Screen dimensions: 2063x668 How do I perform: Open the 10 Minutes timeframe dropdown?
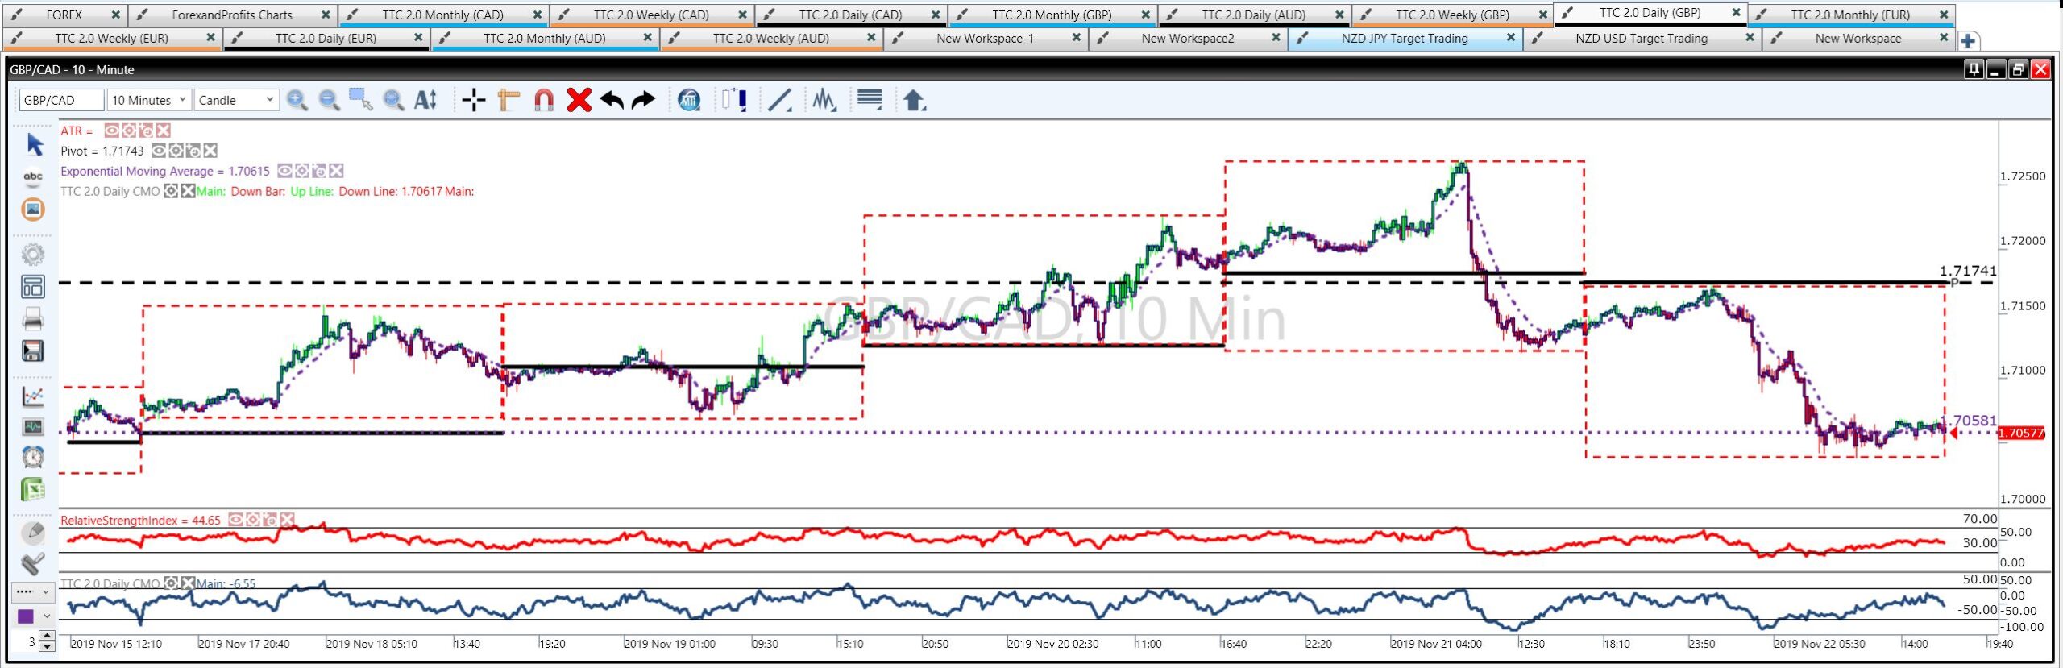coord(149,100)
